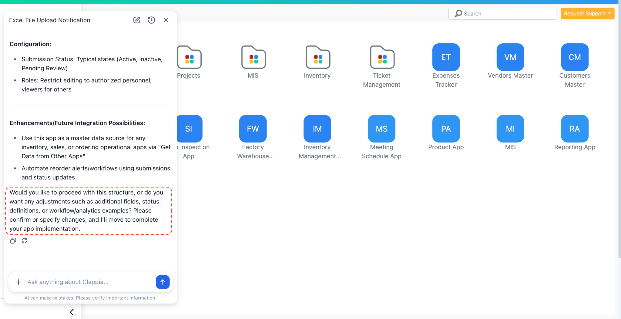
Task: Open the Expenses Tracker app
Action: point(446,57)
